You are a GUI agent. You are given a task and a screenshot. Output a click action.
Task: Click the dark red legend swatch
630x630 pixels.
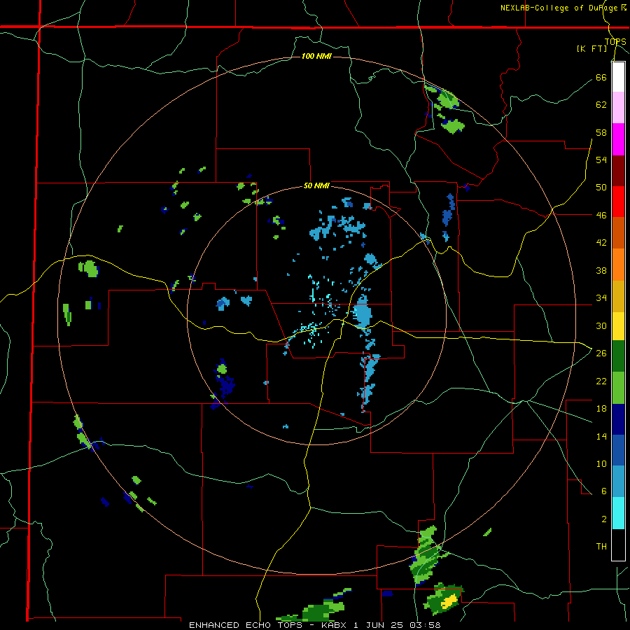(x=618, y=171)
